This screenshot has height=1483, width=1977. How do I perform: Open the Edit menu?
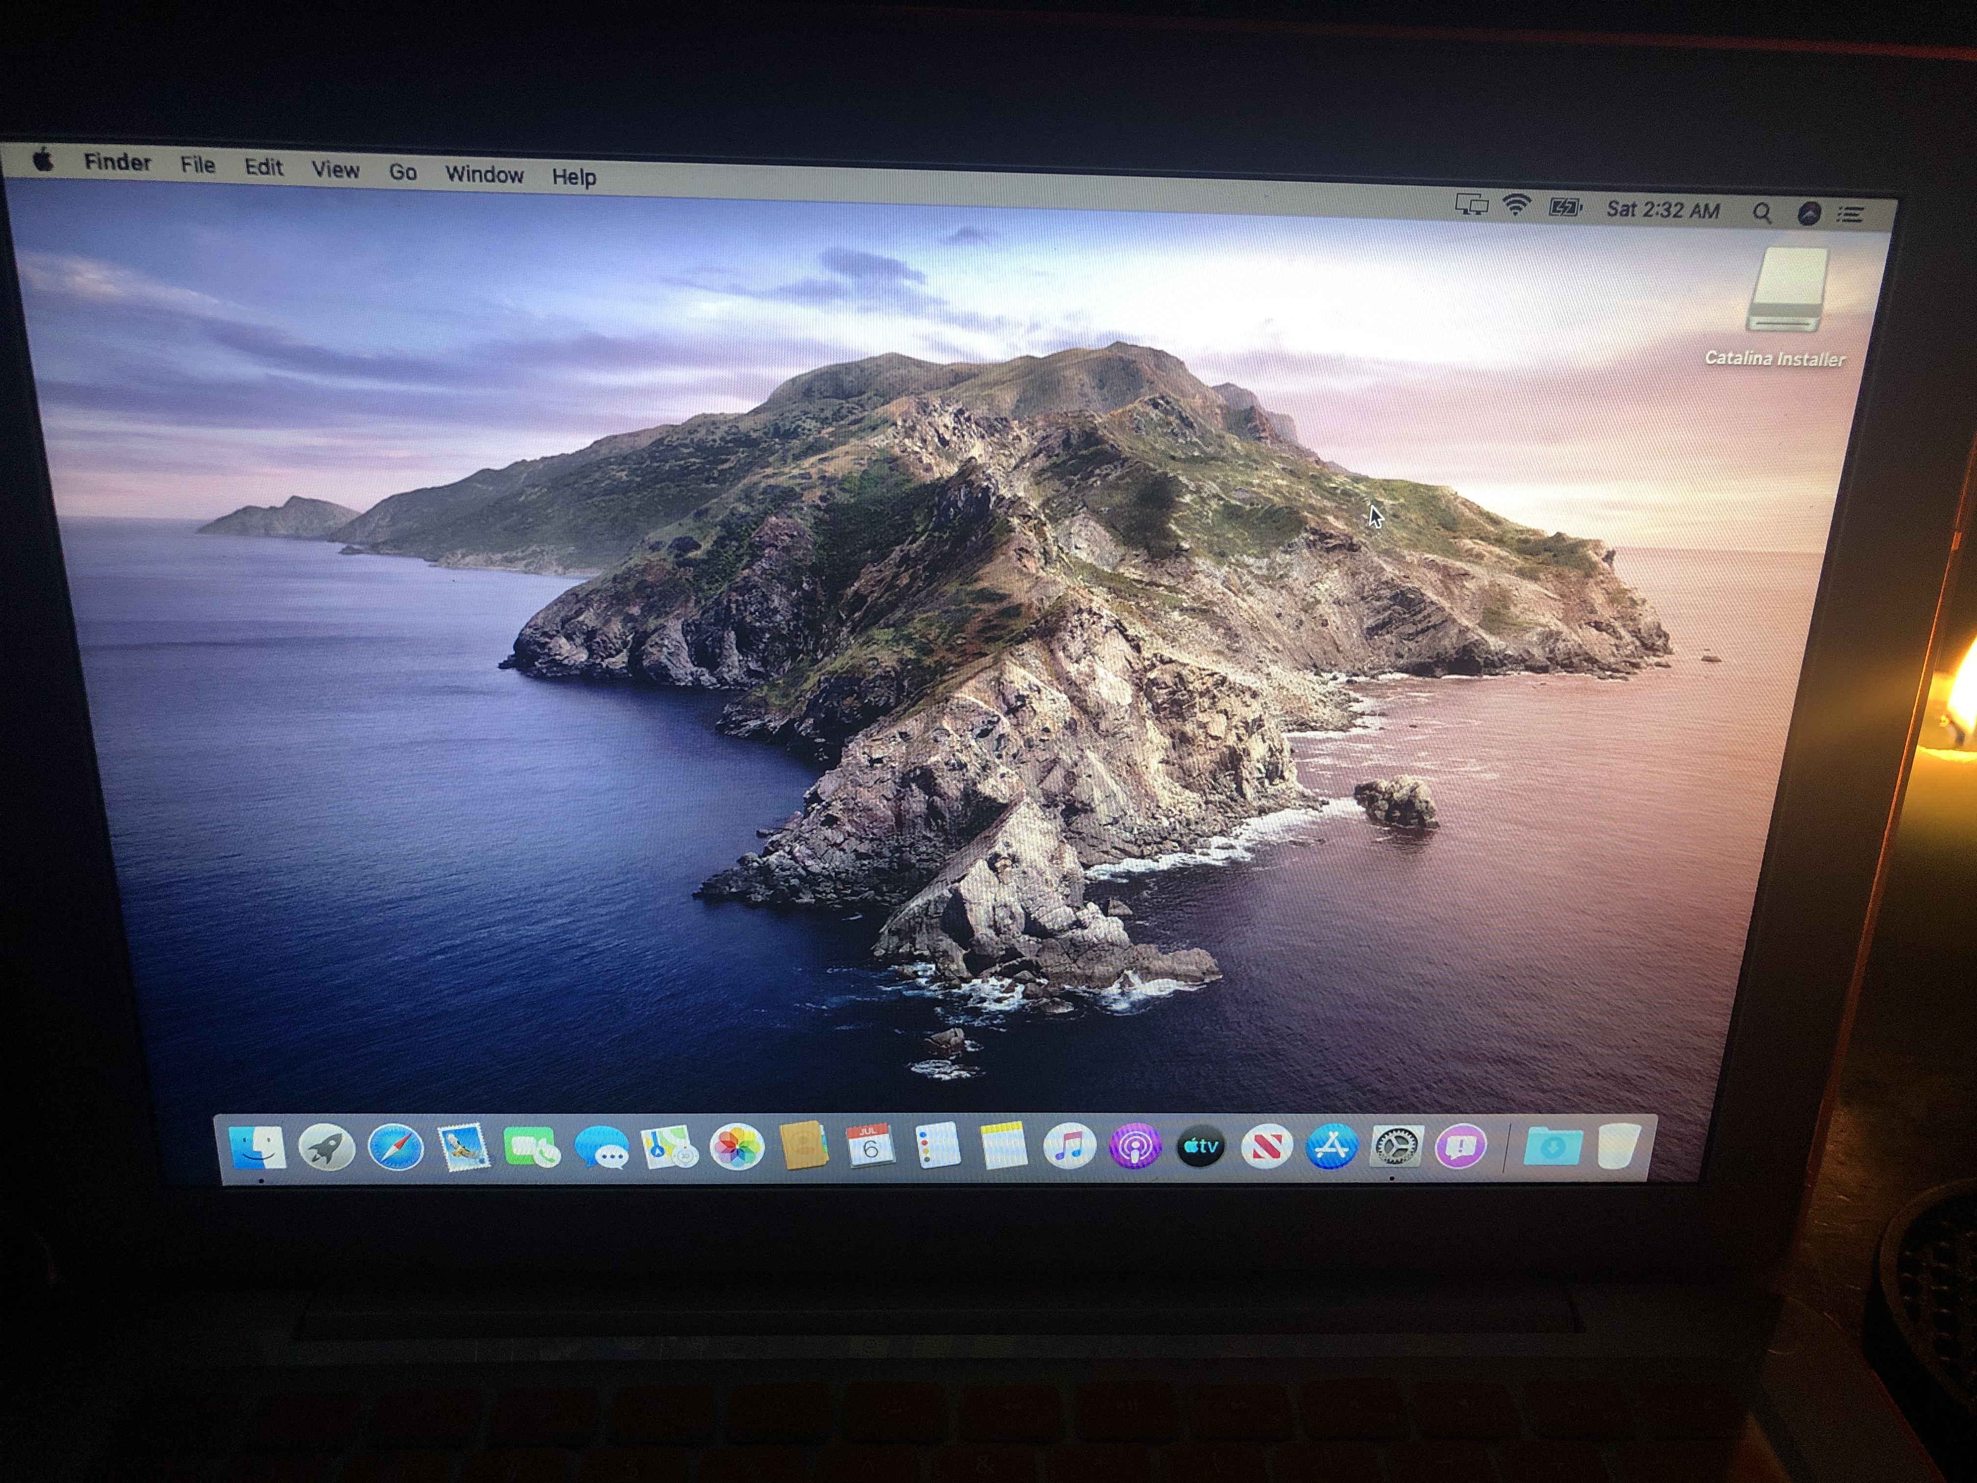point(264,167)
